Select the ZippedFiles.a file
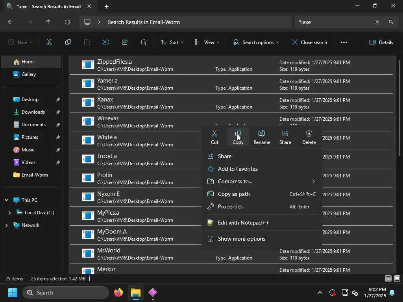 231,65
